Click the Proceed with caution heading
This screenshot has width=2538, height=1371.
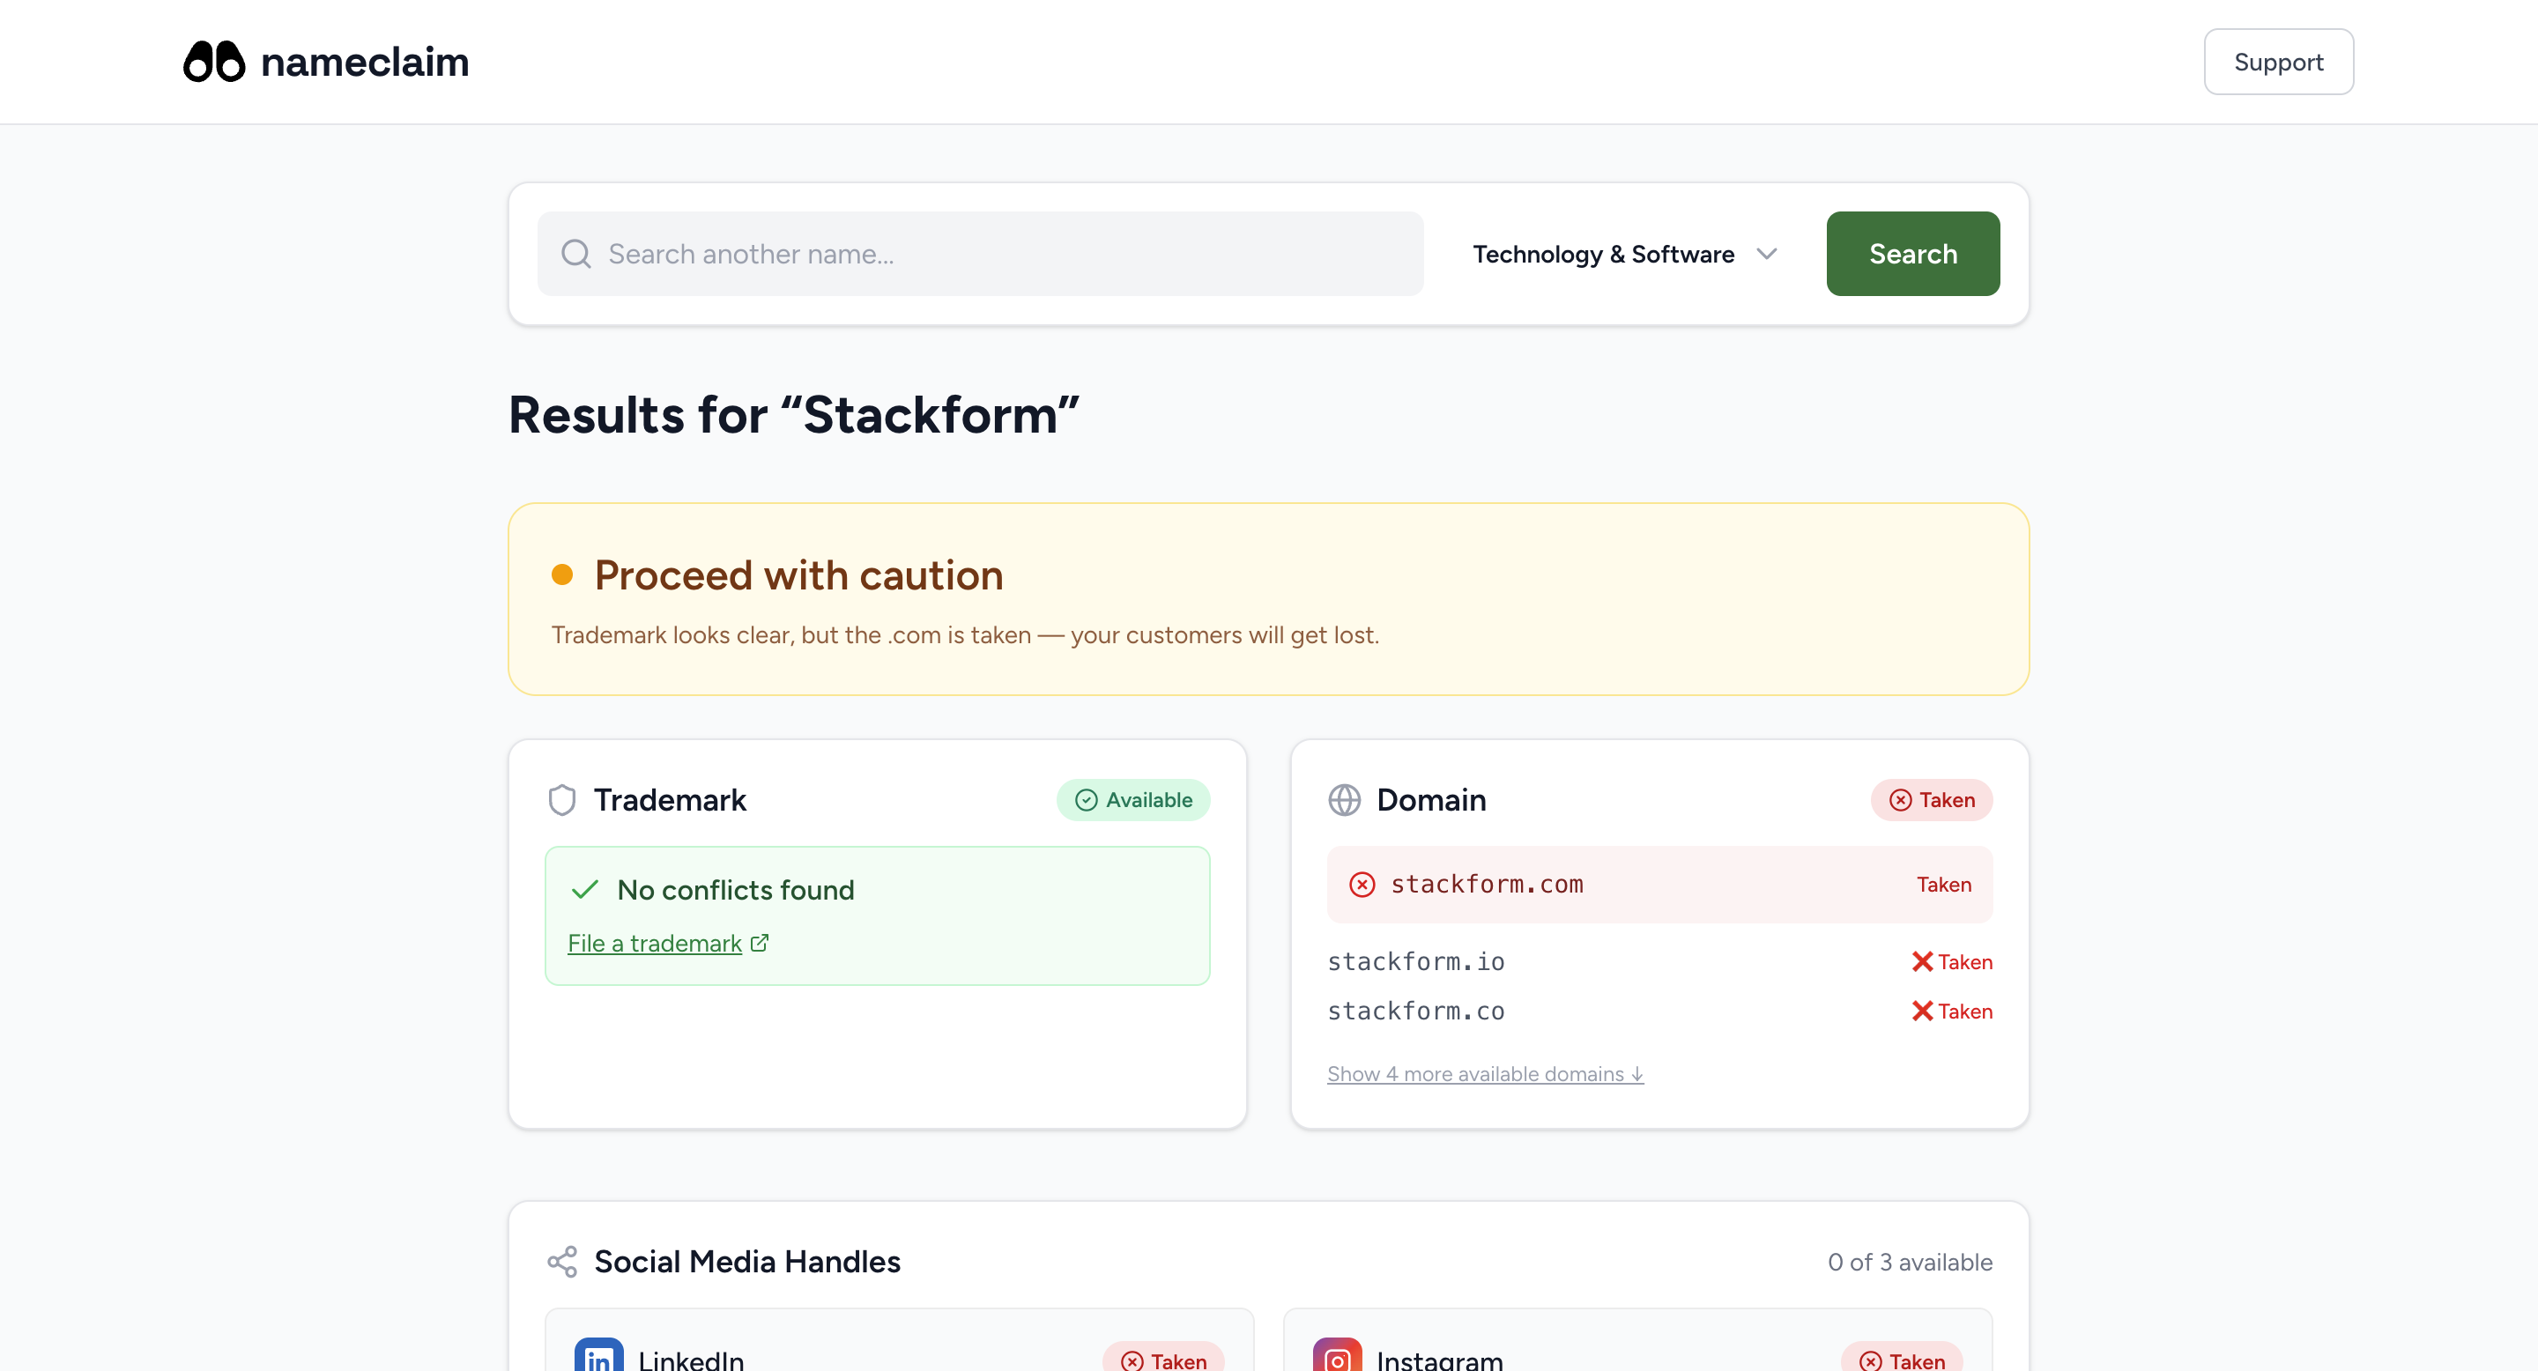[798, 575]
